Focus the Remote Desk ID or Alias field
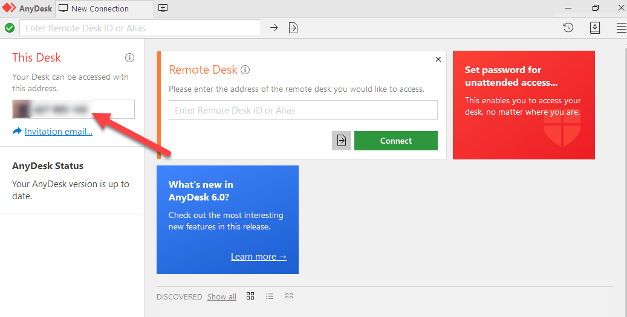 pos(303,110)
